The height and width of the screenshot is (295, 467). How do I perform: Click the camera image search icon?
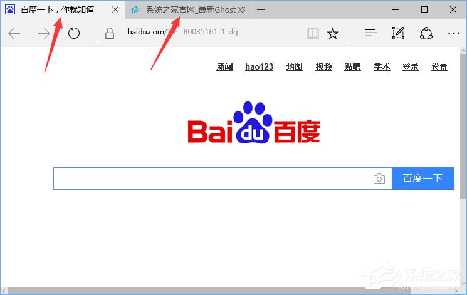pos(379,179)
